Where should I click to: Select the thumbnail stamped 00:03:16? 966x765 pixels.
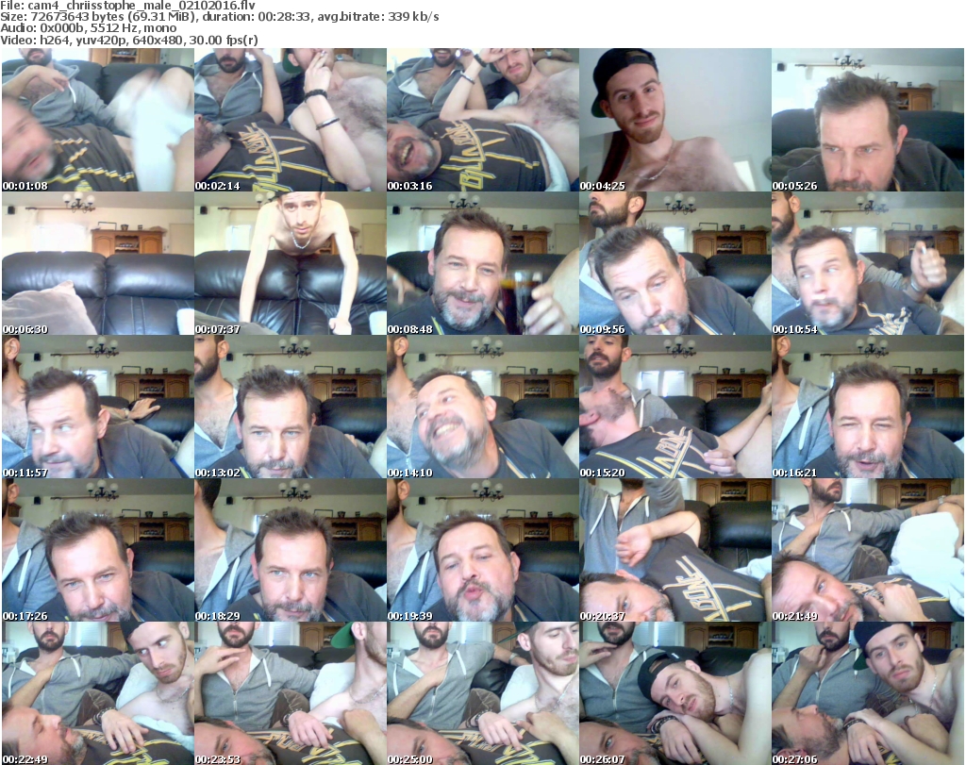(482, 120)
